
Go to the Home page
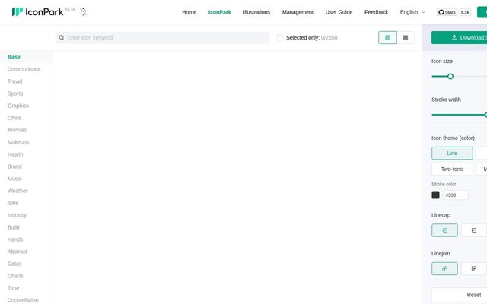tap(189, 12)
